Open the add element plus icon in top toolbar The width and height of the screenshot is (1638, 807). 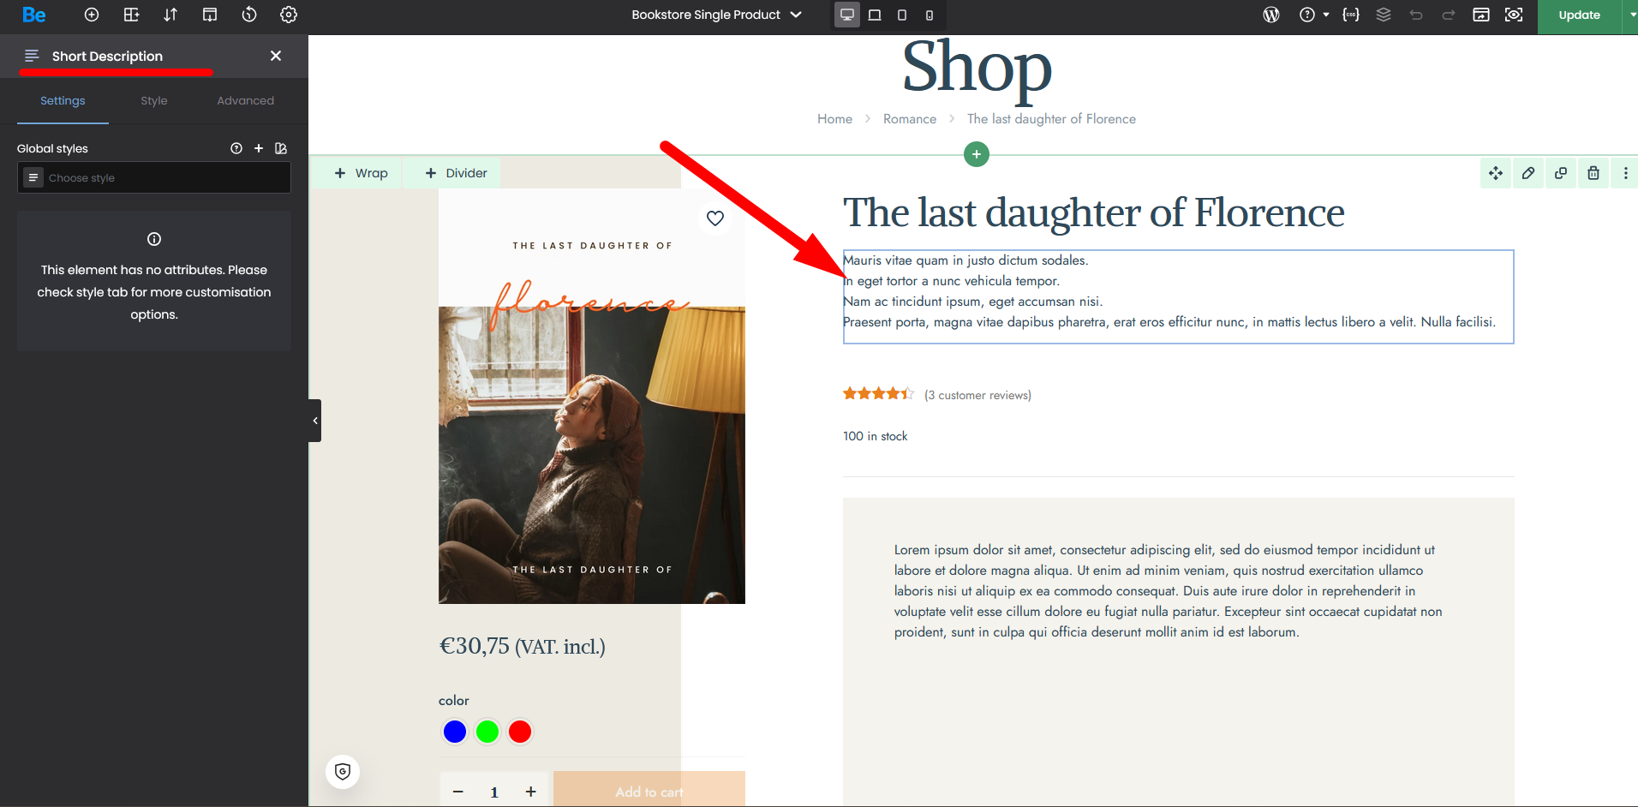tap(92, 15)
